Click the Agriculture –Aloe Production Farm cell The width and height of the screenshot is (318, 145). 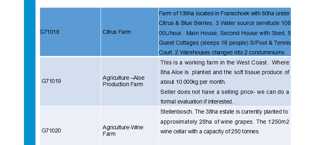130,81
